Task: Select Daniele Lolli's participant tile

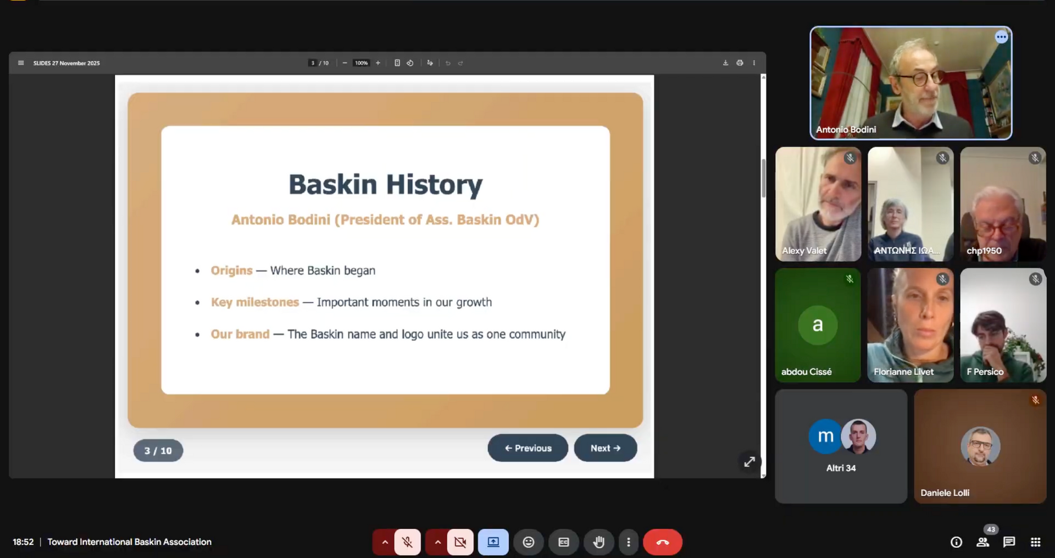Action: click(980, 446)
